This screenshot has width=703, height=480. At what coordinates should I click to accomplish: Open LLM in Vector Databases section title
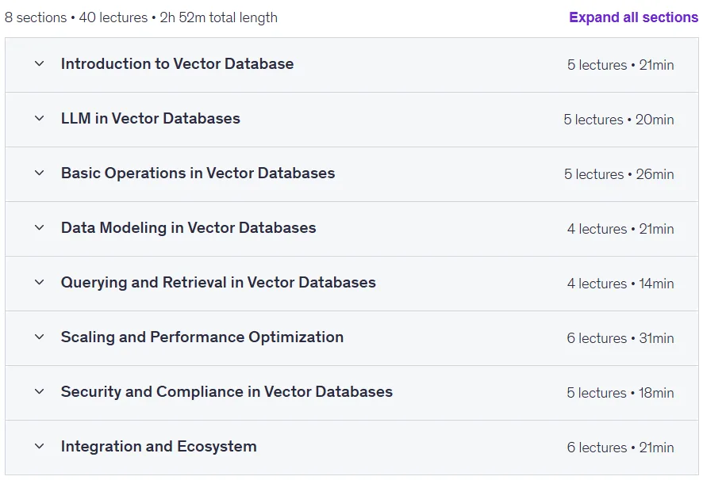151,118
